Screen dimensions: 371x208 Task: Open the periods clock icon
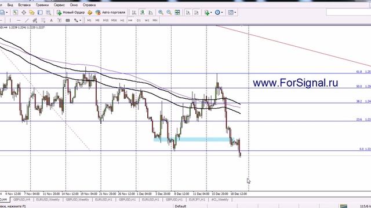point(217,13)
